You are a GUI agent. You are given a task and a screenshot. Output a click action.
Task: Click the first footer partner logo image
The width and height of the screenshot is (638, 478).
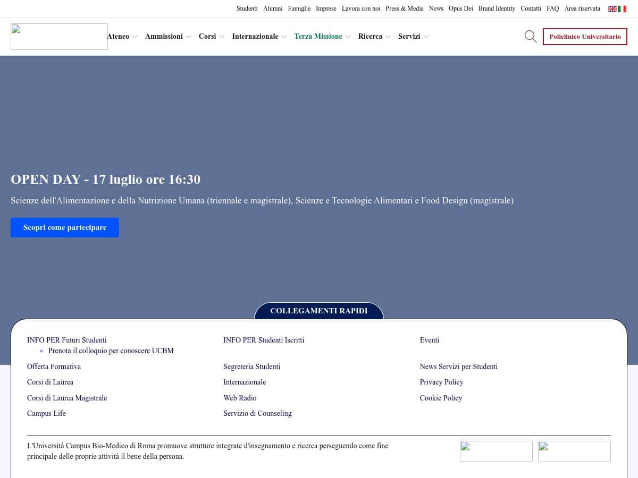point(496,451)
